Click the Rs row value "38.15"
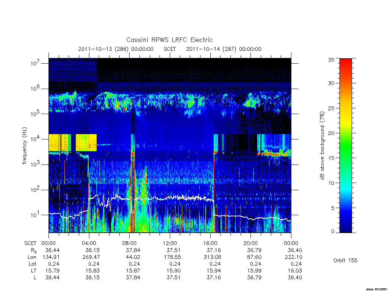Image resolution: width=388 pixels, height=291 pixels. click(x=92, y=250)
